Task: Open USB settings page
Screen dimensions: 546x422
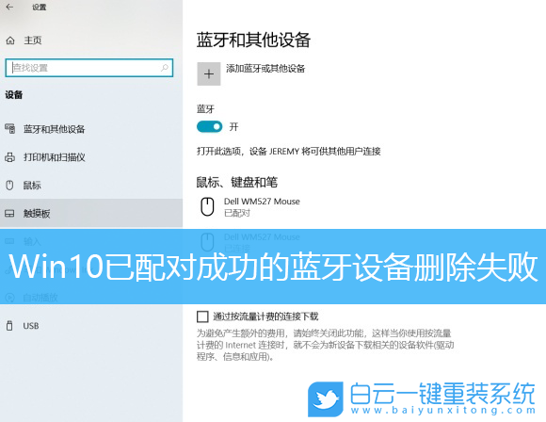Action: (x=91, y=326)
